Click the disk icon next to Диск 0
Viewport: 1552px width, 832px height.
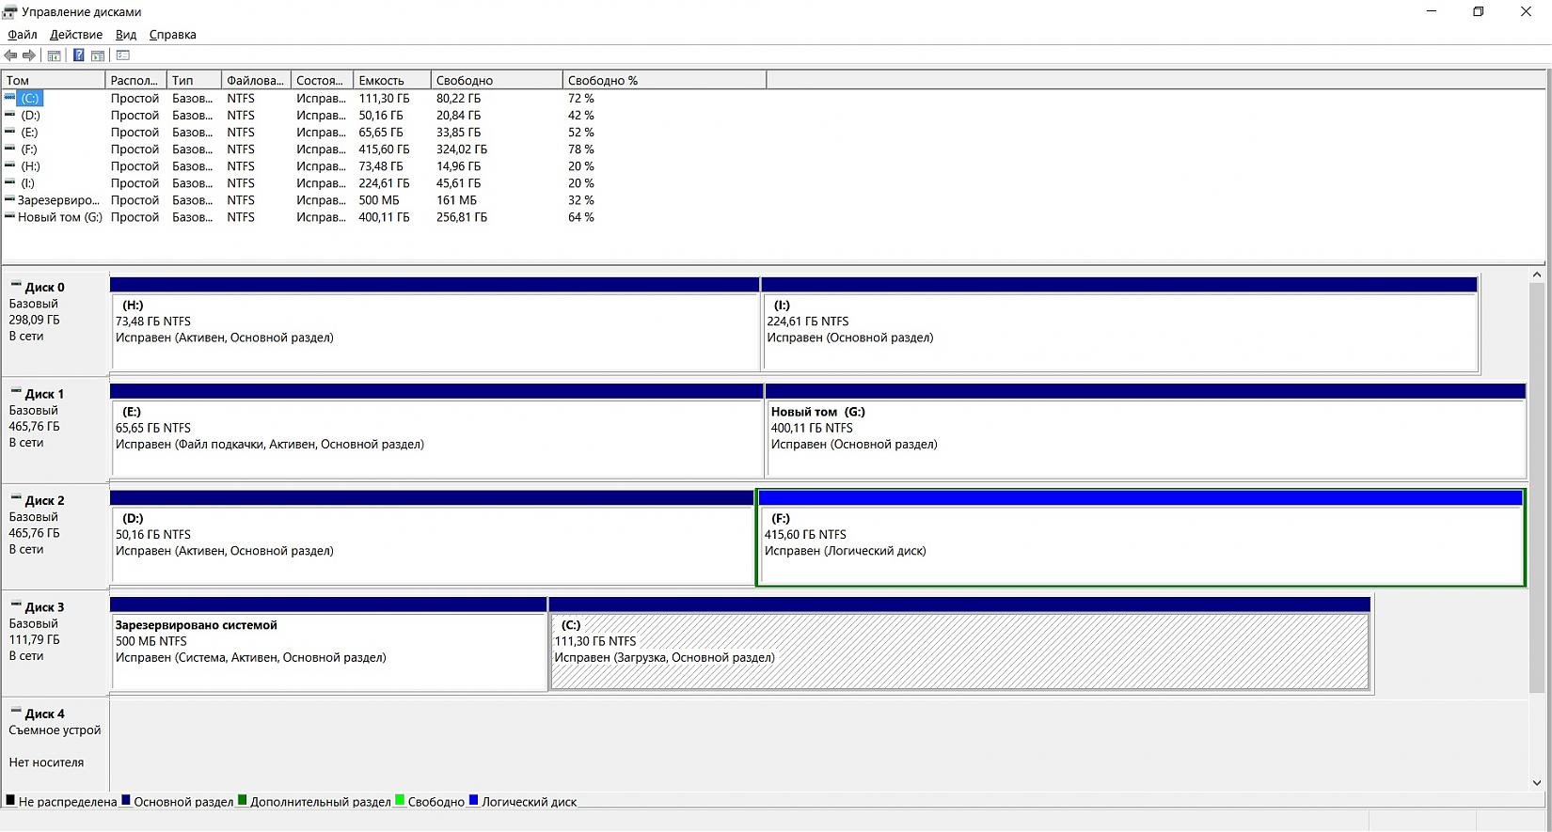pyautogui.click(x=16, y=285)
